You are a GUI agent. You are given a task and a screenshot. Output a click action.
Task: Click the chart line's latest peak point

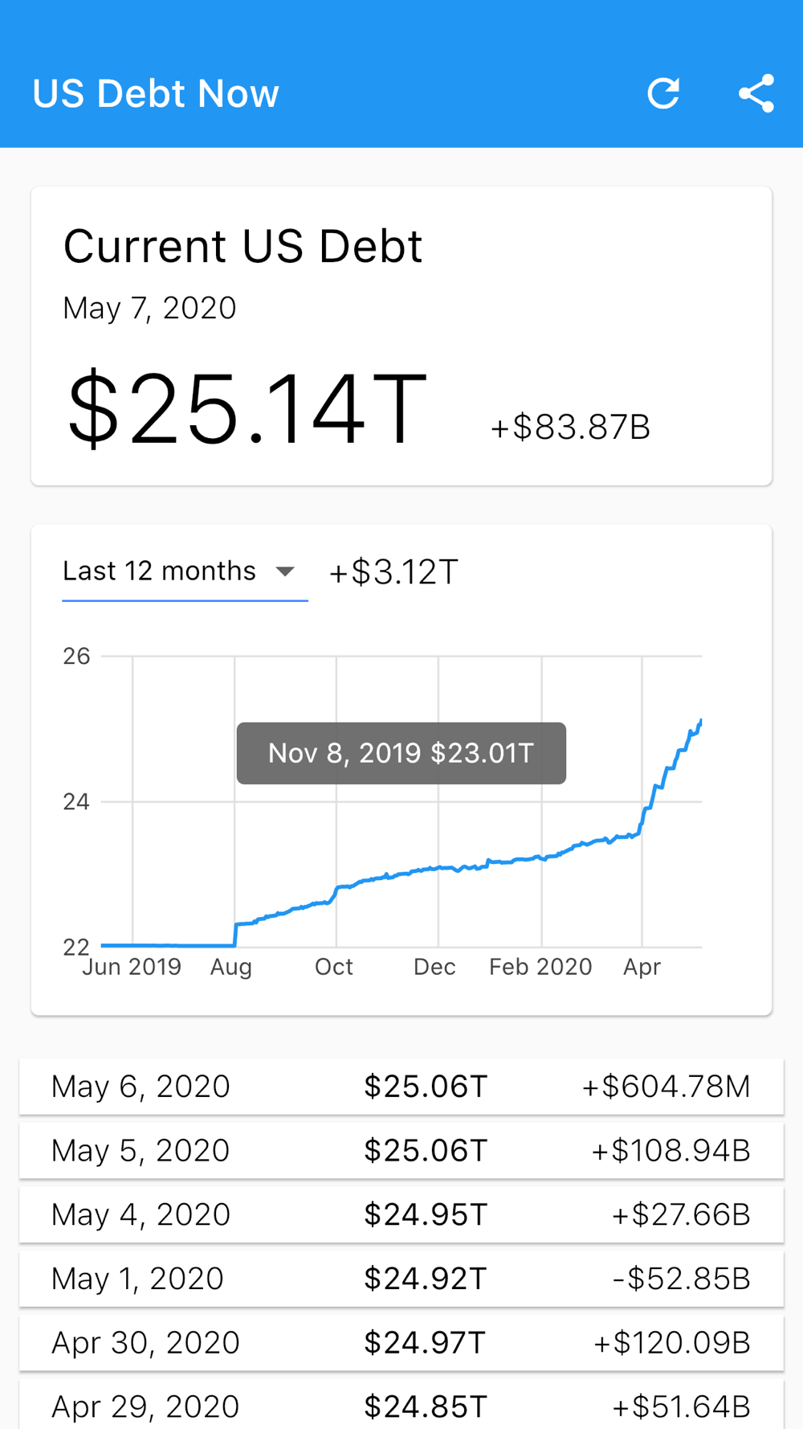(700, 722)
